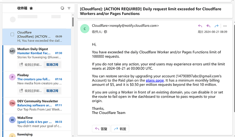Open the inbox filter options
This screenshot has width=235, height=137.
pyautogui.click(x=69, y=8)
